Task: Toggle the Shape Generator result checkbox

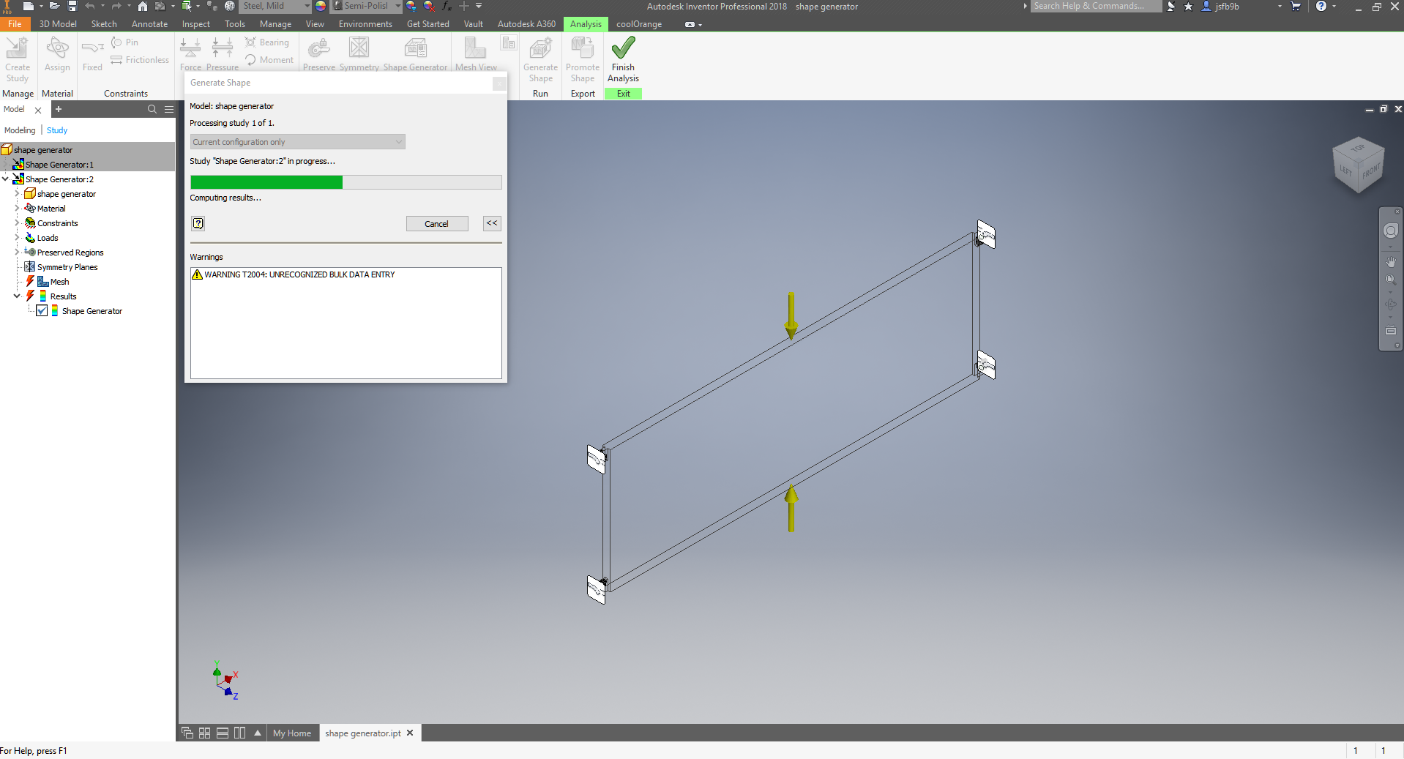Action: (x=42, y=311)
